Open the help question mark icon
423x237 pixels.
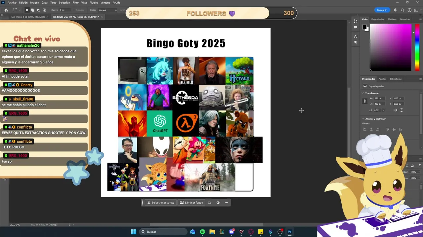[409, 10]
